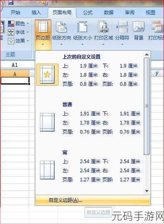Viewport: 164px width, 224px height.
Task: Expand the 效果 dropdown arrow
Action: [x=28, y=41]
